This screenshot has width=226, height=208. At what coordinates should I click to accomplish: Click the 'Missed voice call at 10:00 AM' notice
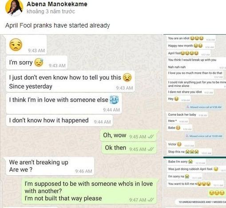click(204, 136)
